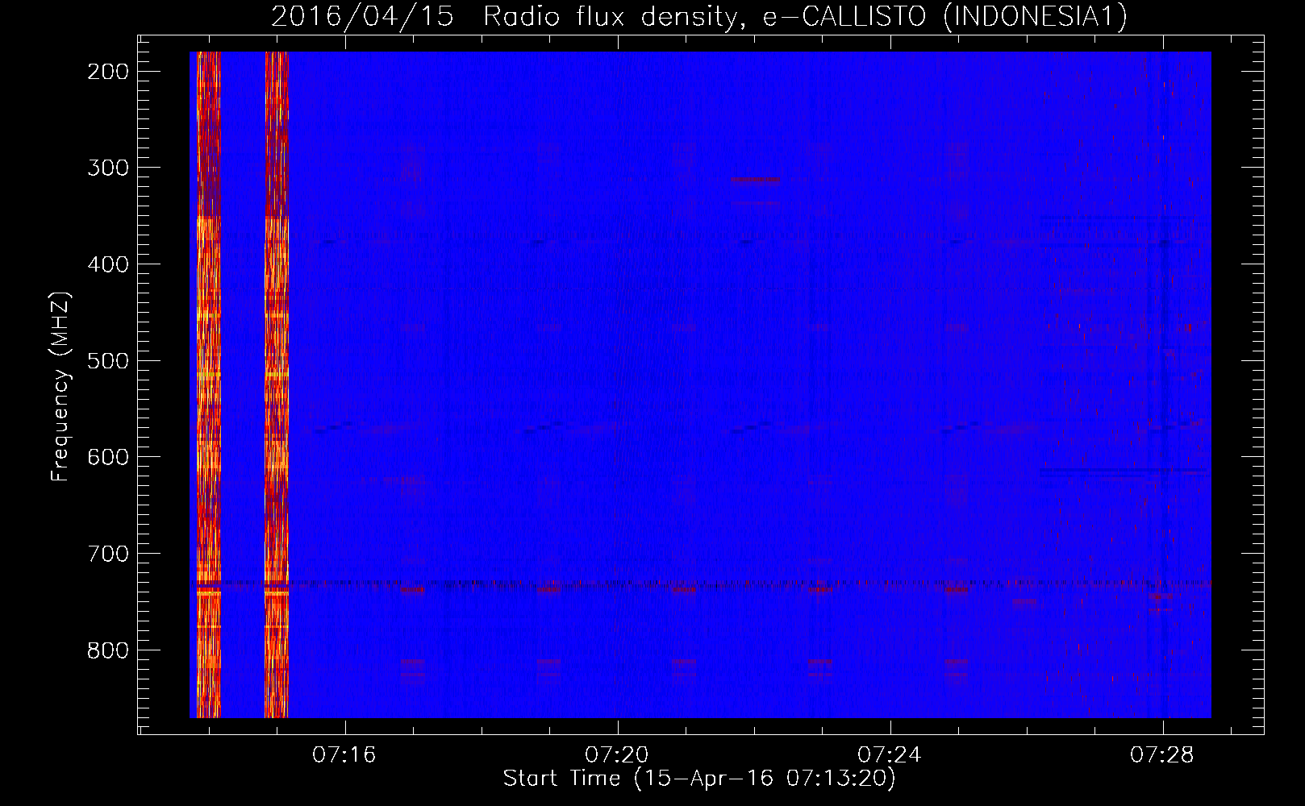Click the Start Time axis title
1305x806 pixels.
point(699,779)
